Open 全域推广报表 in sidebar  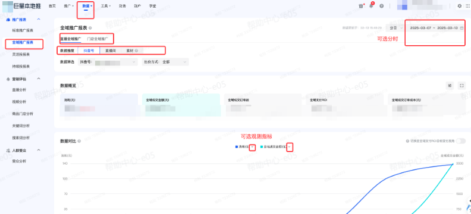click(23, 43)
